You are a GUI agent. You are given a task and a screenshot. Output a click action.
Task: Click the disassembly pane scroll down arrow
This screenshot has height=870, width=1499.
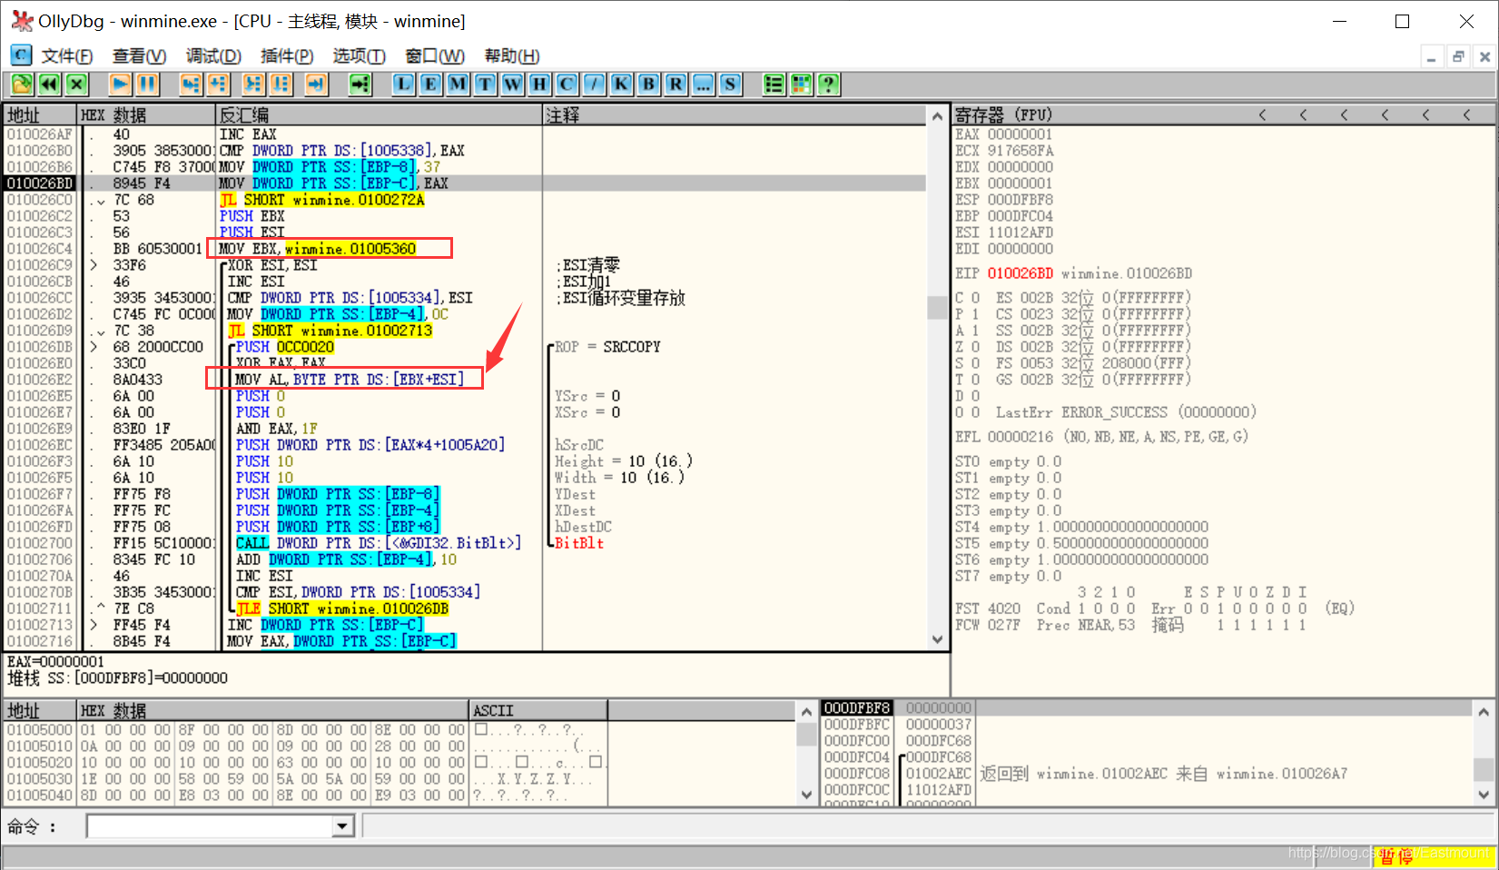click(938, 639)
